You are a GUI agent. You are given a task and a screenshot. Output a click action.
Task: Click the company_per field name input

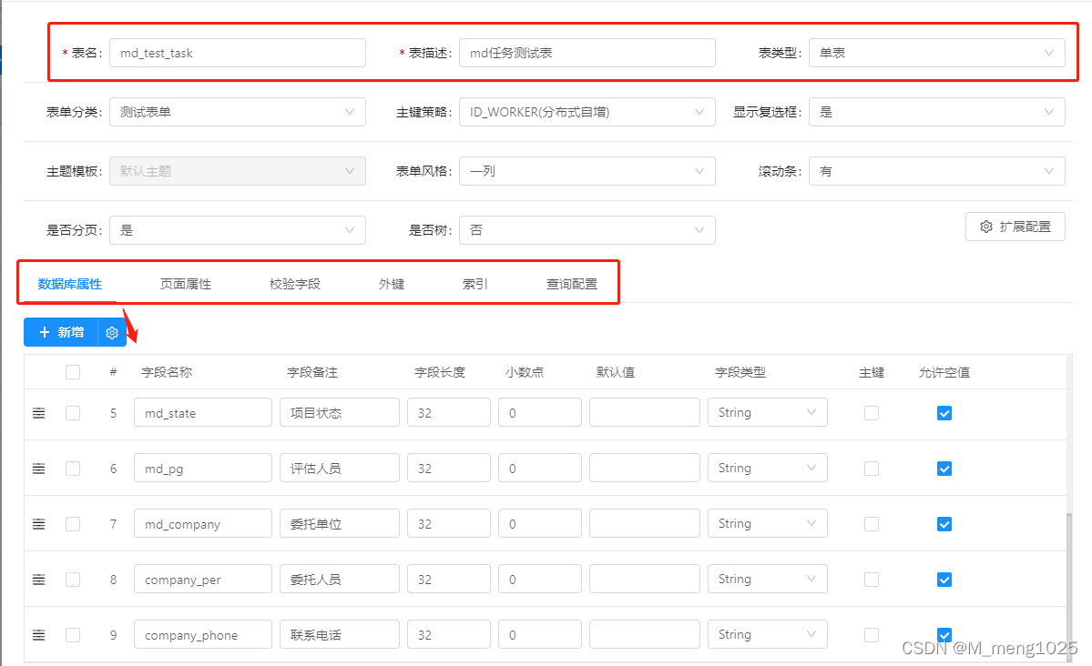pos(203,579)
